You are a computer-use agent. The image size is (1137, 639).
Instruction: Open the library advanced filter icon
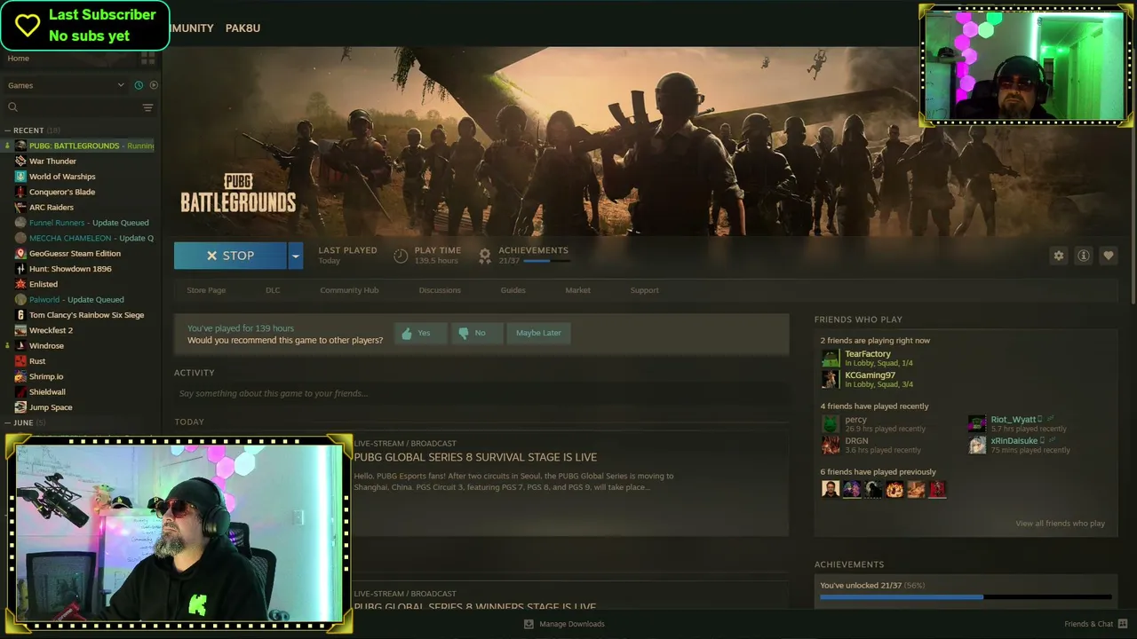147,107
